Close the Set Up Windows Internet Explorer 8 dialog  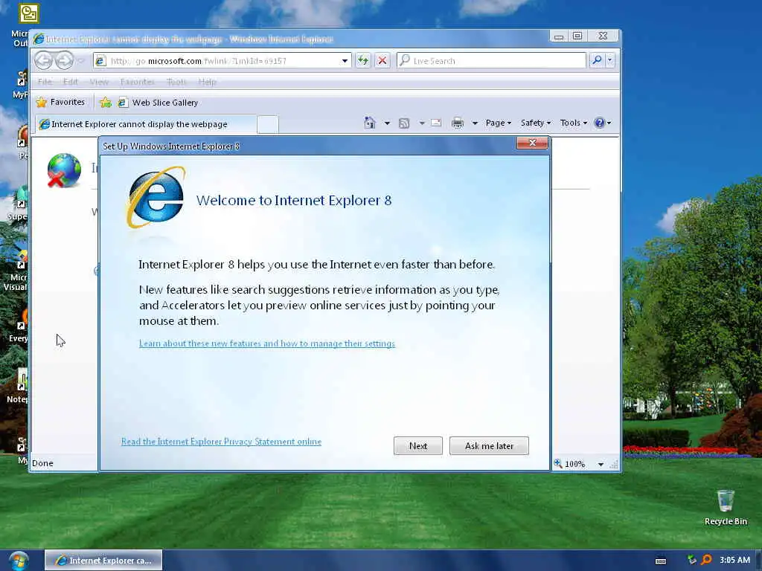click(x=532, y=143)
